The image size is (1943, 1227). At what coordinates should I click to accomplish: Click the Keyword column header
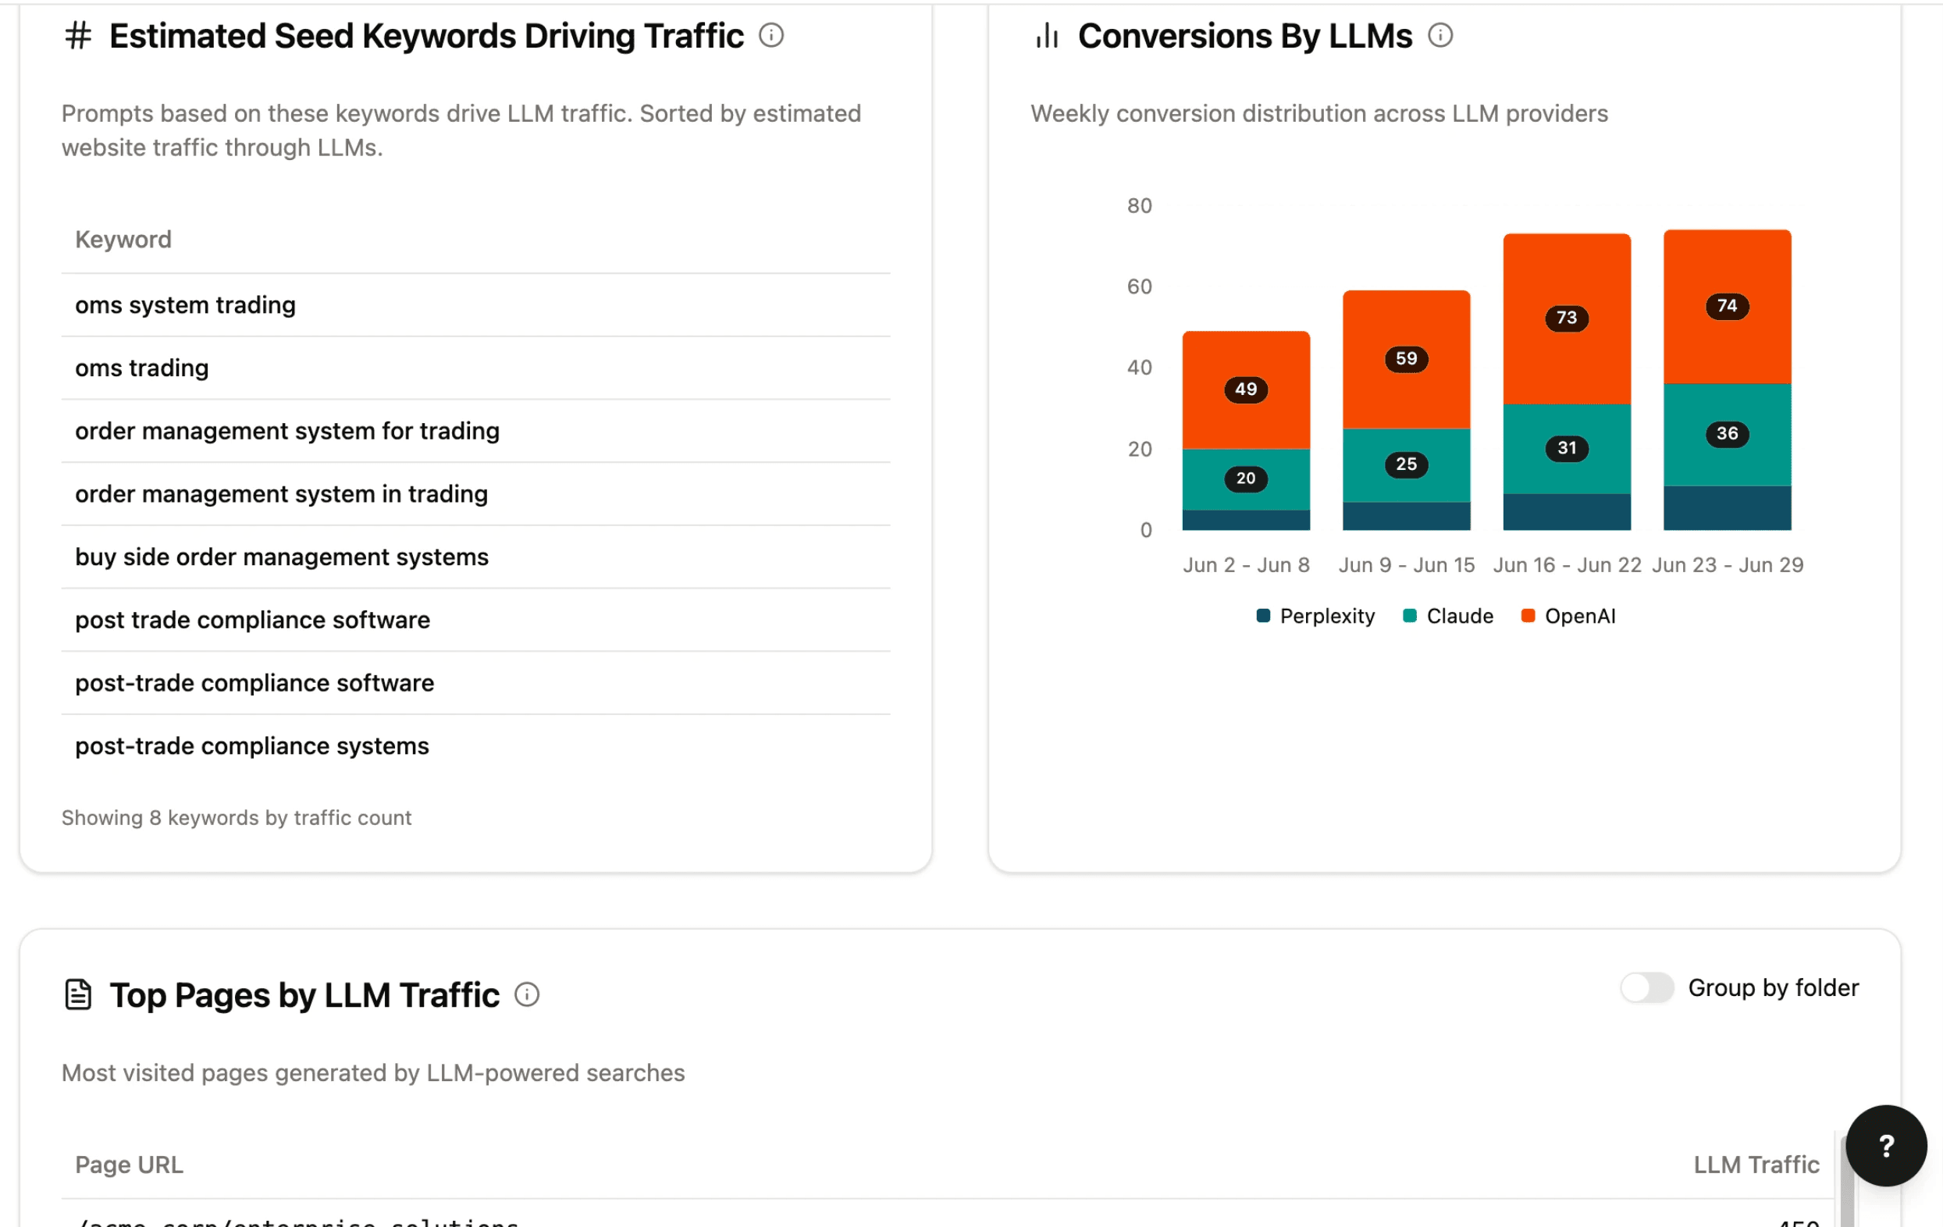[x=123, y=240]
